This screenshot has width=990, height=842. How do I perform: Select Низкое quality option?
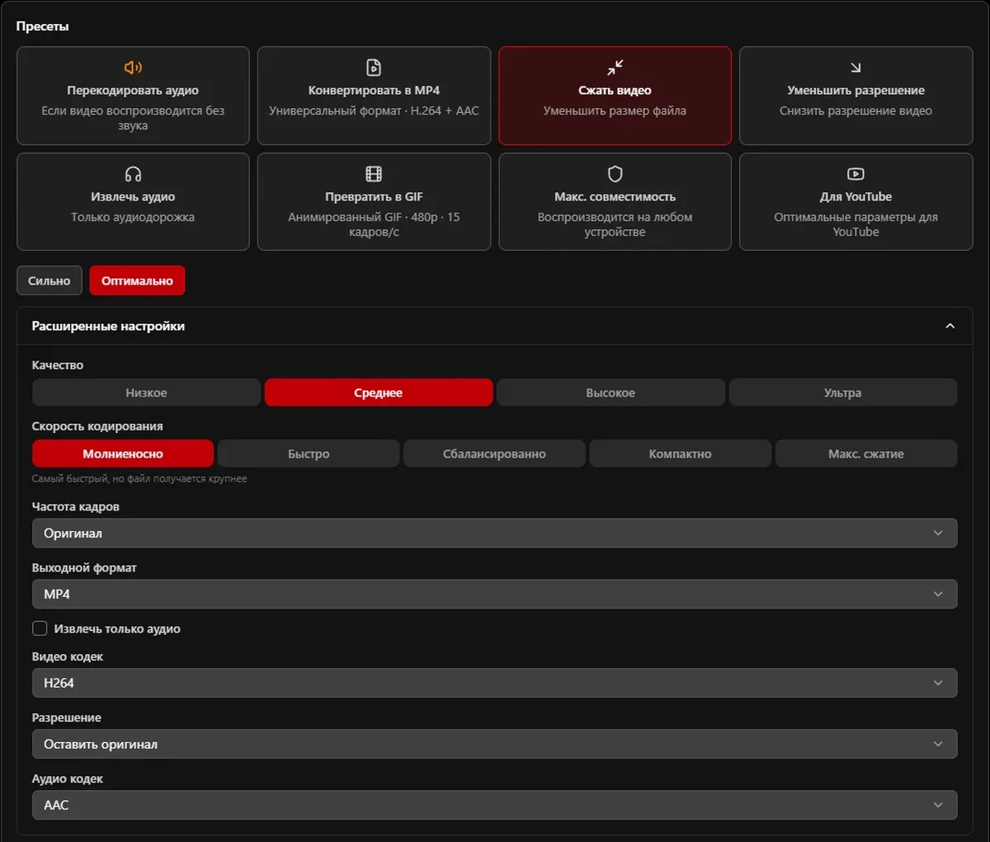click(146, 393)
